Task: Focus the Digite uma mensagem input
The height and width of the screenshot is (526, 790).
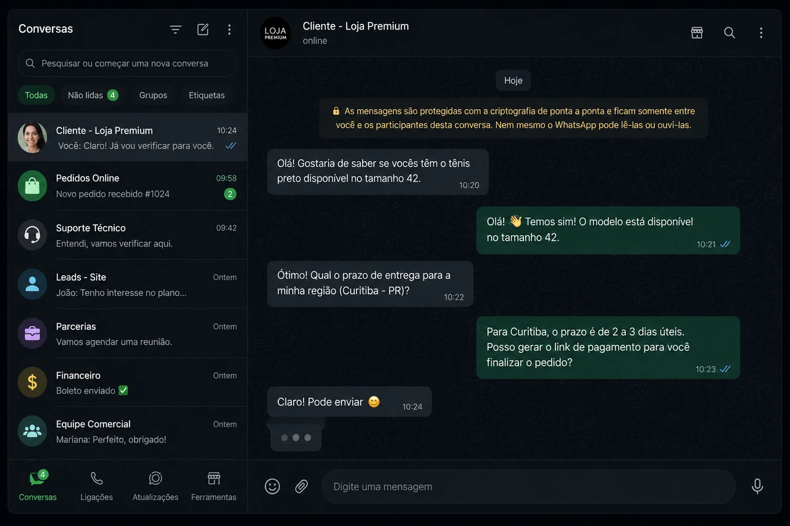Action: [x=528, y=487]
